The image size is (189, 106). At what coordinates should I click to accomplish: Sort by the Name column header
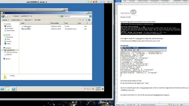pyautogui.click(x=35, y=23)
